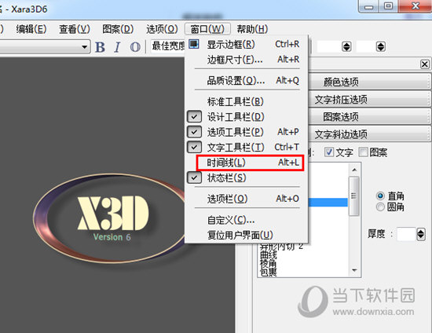Viewport: 432px width, 333px height.
Task: Click the X3D logo in canvas
Action: (x=113, y=214)
